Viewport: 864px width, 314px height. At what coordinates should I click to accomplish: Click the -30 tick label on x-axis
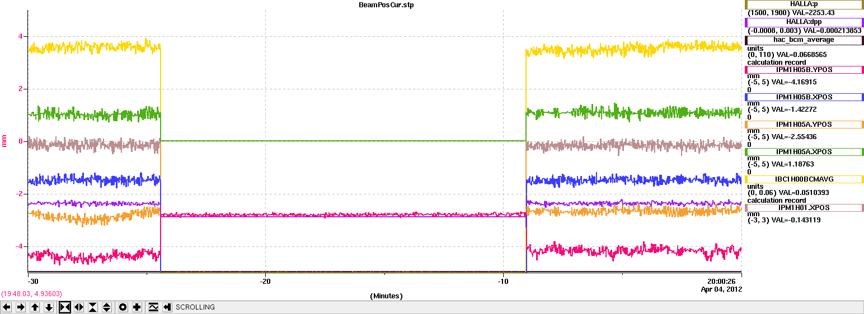(x=33, y=281)
